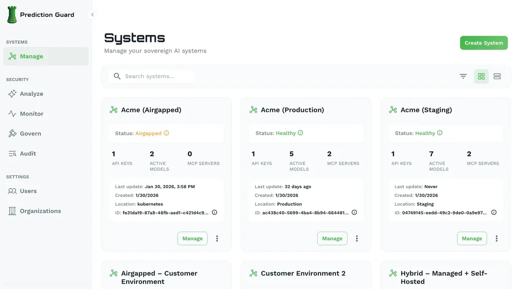Open more options for Acme (Airgapped)
Image resolution: width=520 pixels, height=289 pixels.
tap(217, 239)
